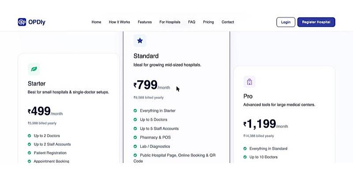Click the check icon beside Up to 5 Doctors
The image size is (353, 176).
pyautogui.click(x=135, y=119)
